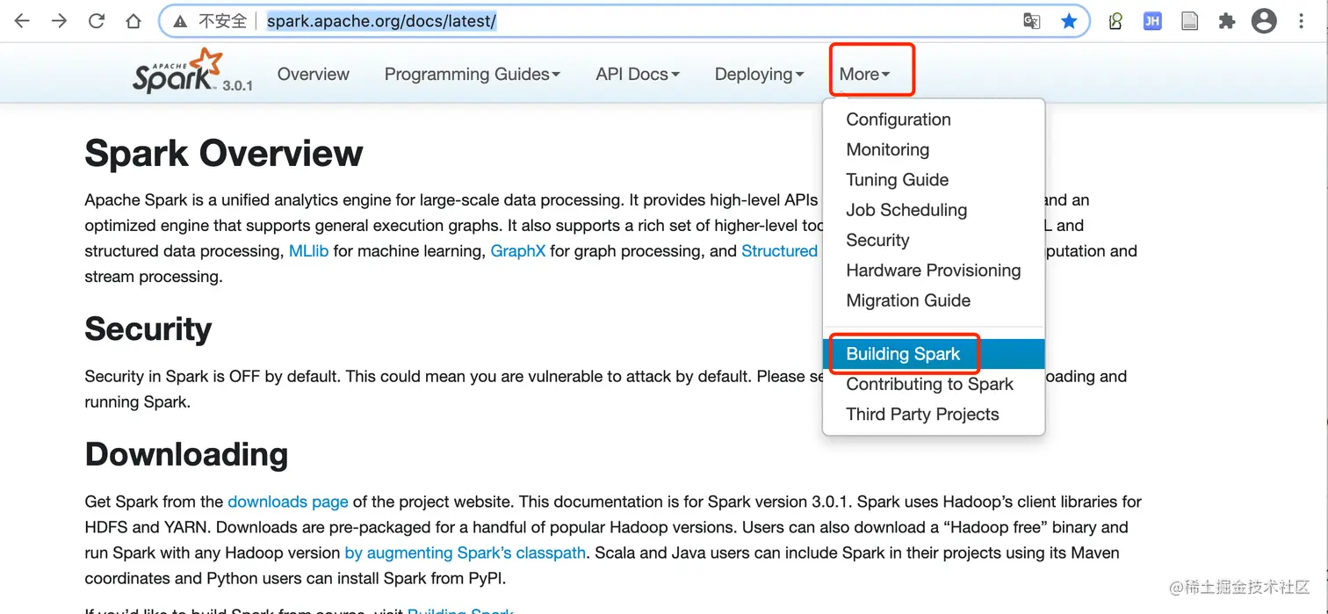Bookmark page with the star icon

click(x=1069, y=21)
